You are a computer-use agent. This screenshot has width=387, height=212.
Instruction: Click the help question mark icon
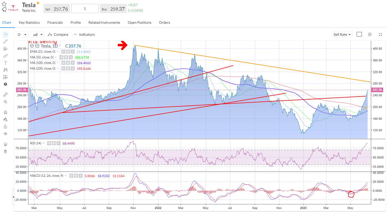(x=5, y=84)
